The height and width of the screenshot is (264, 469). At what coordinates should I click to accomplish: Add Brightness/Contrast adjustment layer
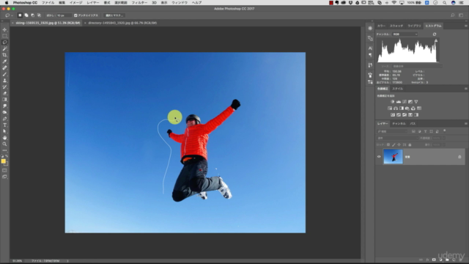(393, 102)
